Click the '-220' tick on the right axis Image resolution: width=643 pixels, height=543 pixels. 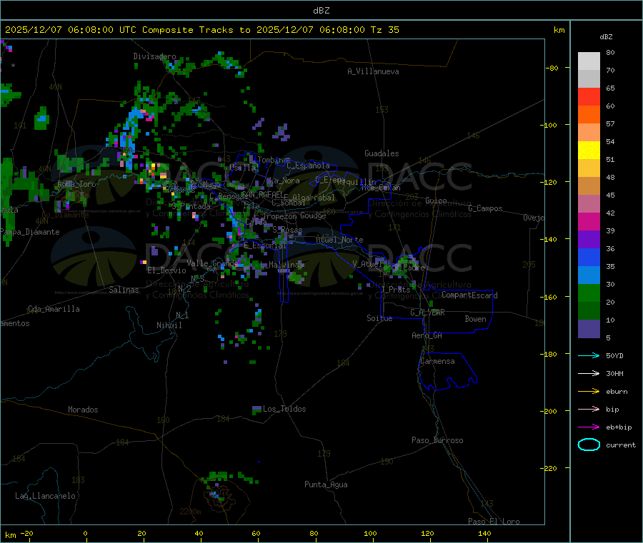550,469
